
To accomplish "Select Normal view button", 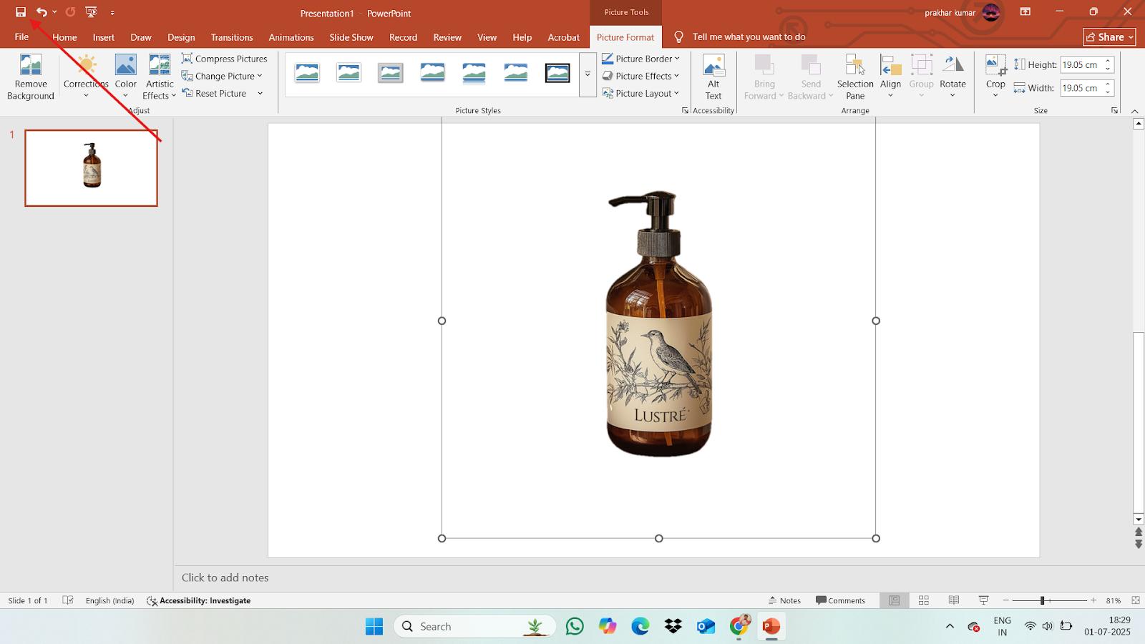I will click(x=894, y=600).
